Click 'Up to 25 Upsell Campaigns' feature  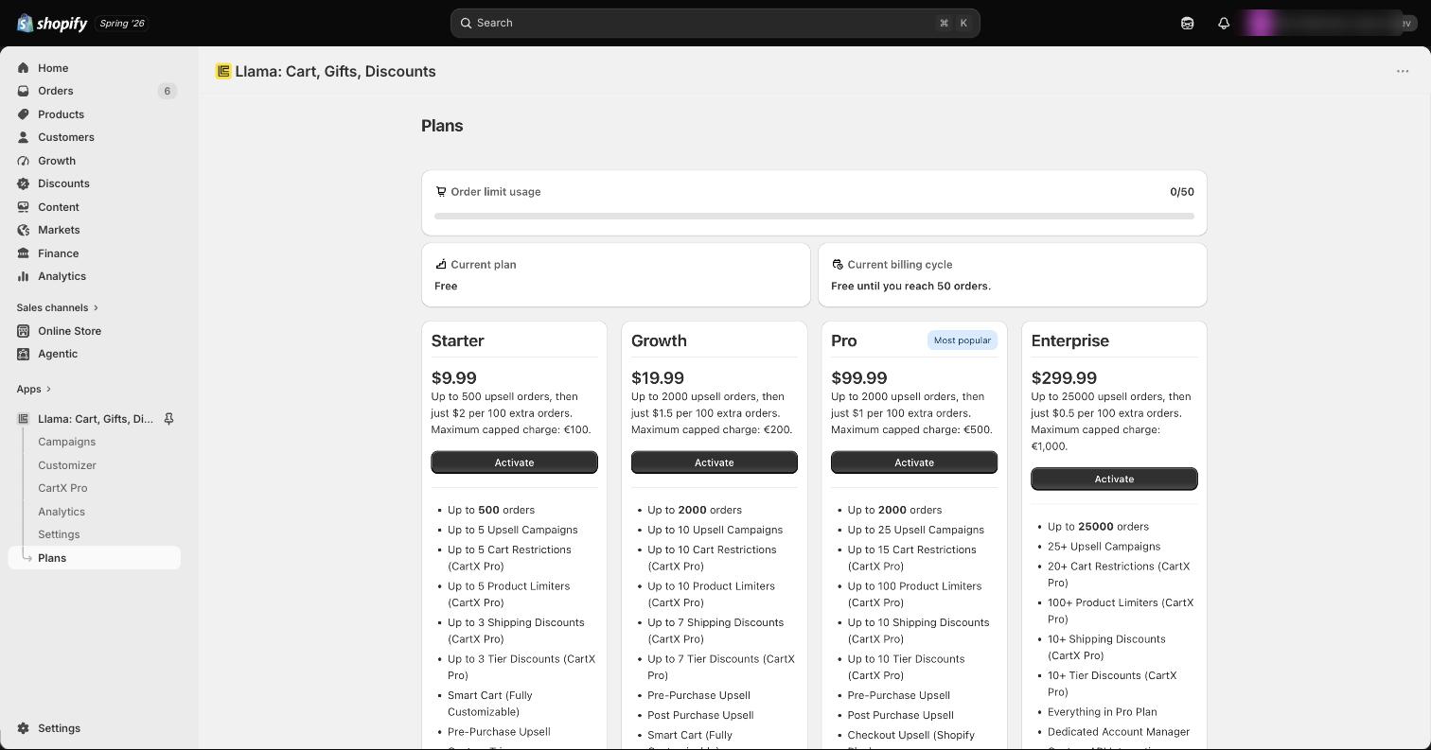[x=916, y=530]
